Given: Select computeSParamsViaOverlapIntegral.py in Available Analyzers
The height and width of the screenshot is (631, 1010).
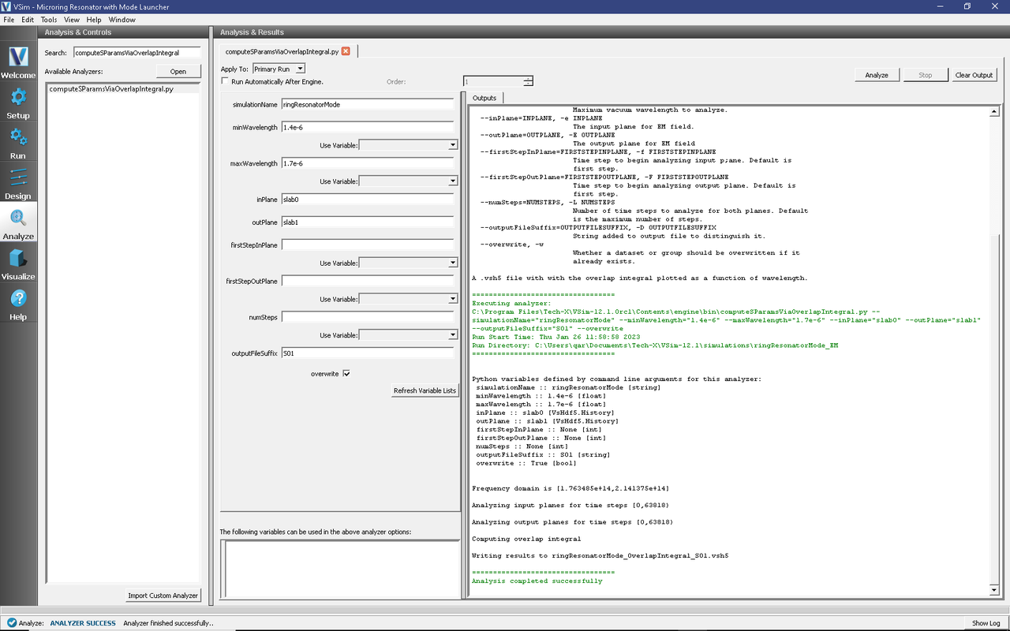Looking at the screenshot, I should click(111, 89).
